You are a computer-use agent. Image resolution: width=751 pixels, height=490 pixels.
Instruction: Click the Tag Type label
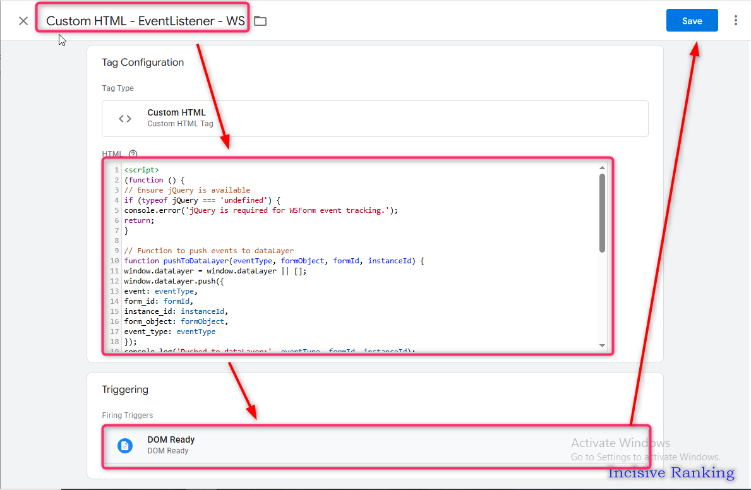click(118, 88)
